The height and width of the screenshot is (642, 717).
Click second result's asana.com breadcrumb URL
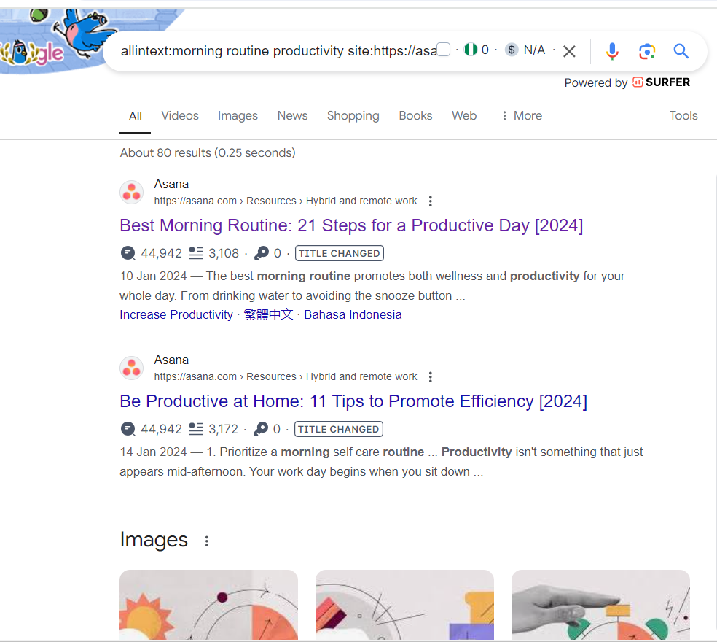pyautogui.click(x=286, y=377)
